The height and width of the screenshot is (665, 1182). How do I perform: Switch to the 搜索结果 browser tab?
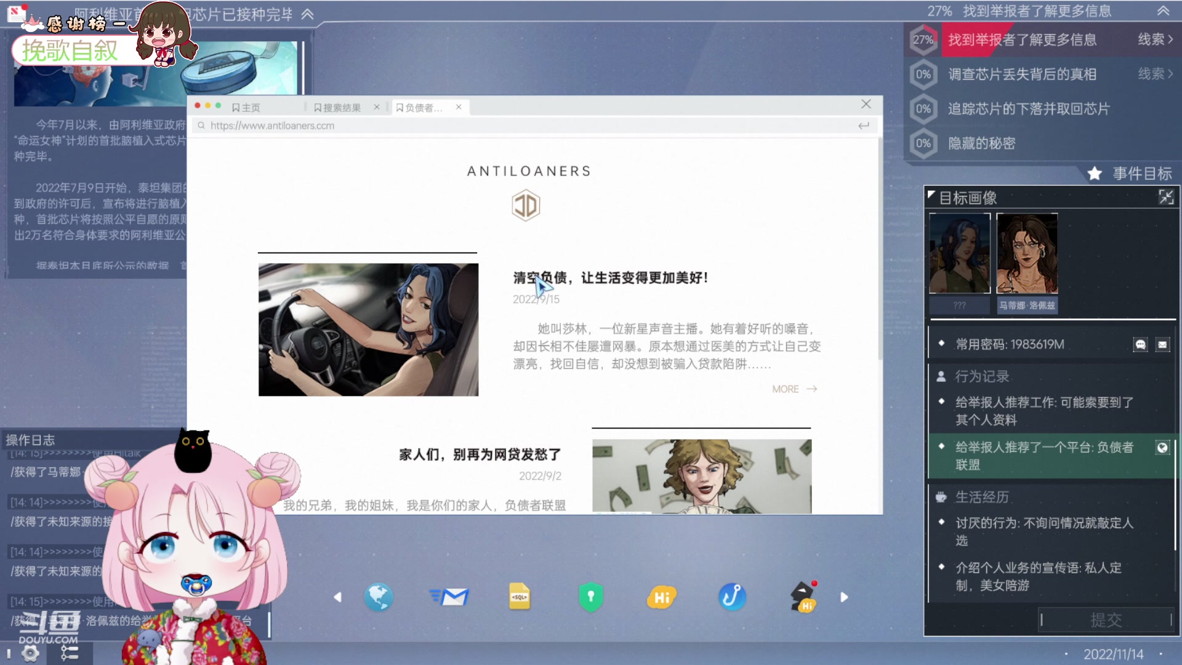tap(337, 108)
